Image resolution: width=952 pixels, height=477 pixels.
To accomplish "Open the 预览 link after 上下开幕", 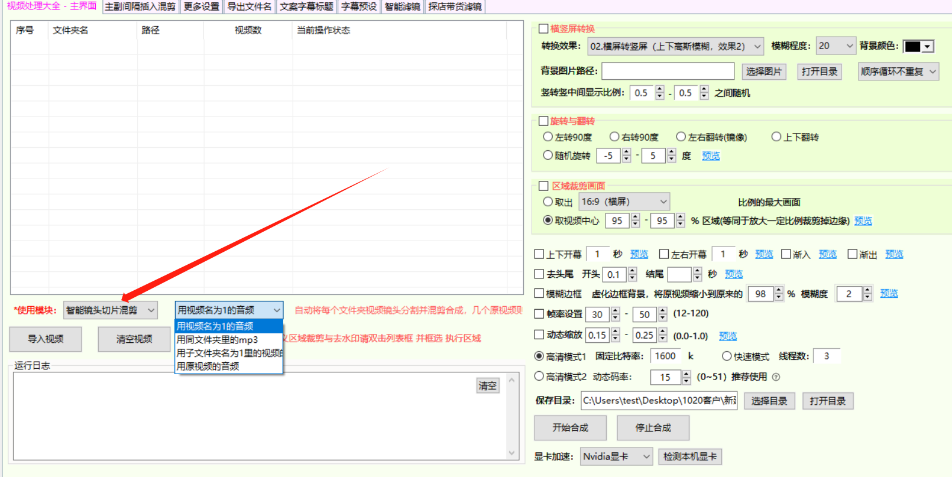I will coord(639,254).
